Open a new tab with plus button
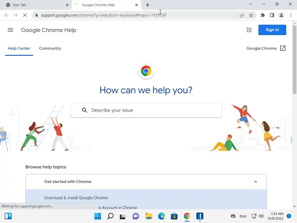 (148, 5)
